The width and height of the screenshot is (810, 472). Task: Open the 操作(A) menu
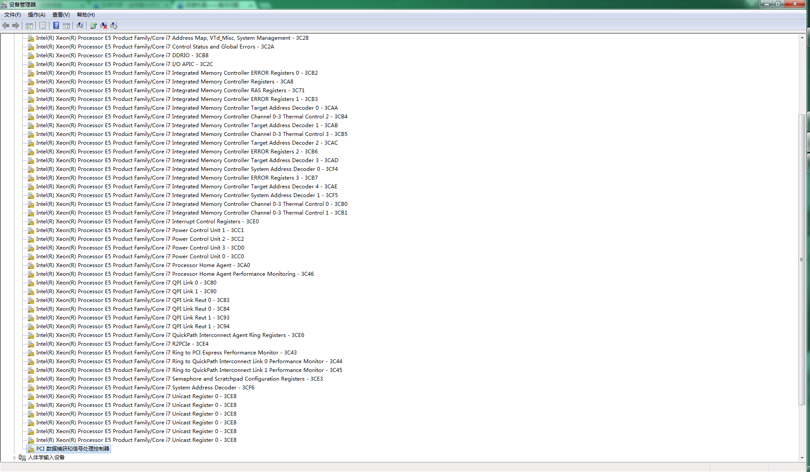(x=36, y=15)
